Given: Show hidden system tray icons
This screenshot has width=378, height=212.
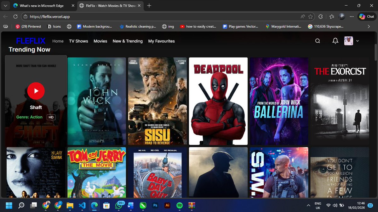Looking at the screenshot, I should tap(308, 205).
